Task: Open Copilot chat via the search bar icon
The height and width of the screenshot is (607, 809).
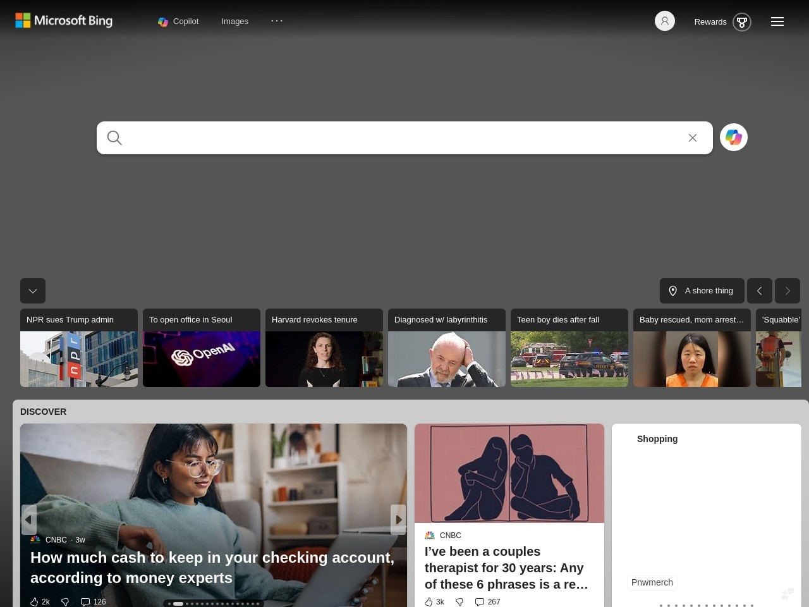Action: [x=733, y=137]
